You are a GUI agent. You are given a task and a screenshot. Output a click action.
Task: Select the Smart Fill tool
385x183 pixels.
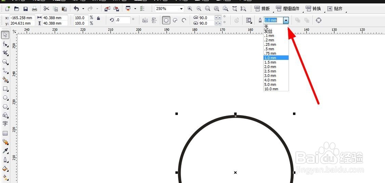click(x=5, y=80)
